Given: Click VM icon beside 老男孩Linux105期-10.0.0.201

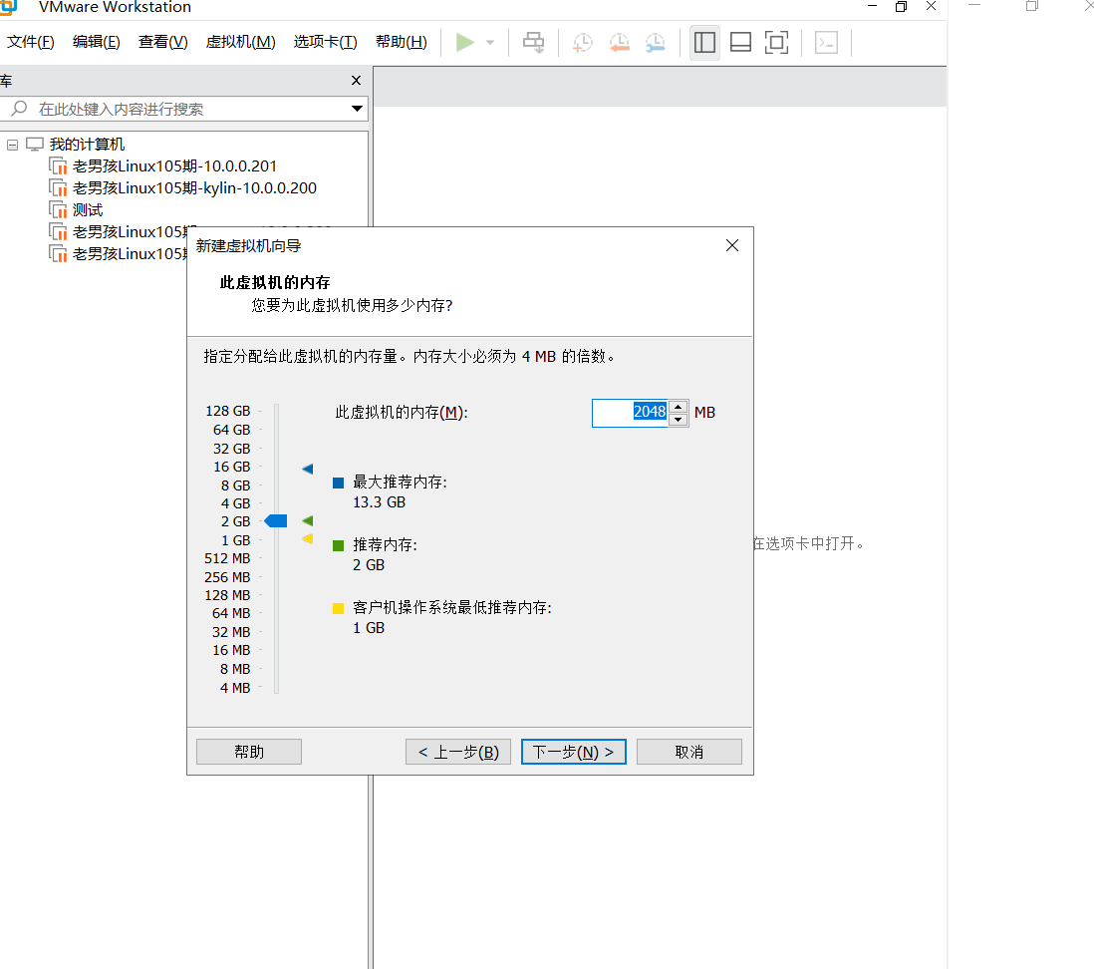Looking at the screenshot, I should click(x=58, y=166).
